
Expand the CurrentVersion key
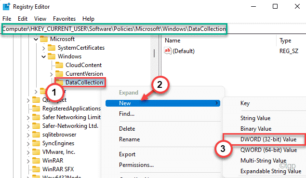(51, 74)
